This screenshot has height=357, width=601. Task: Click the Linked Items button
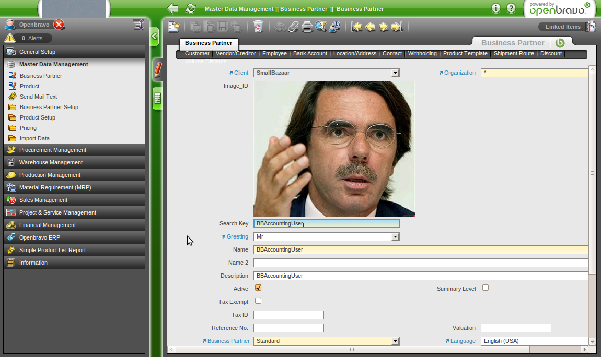click(562, 27)
